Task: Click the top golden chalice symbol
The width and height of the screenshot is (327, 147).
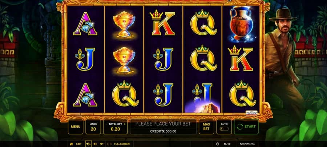Action: pos(124,25)
